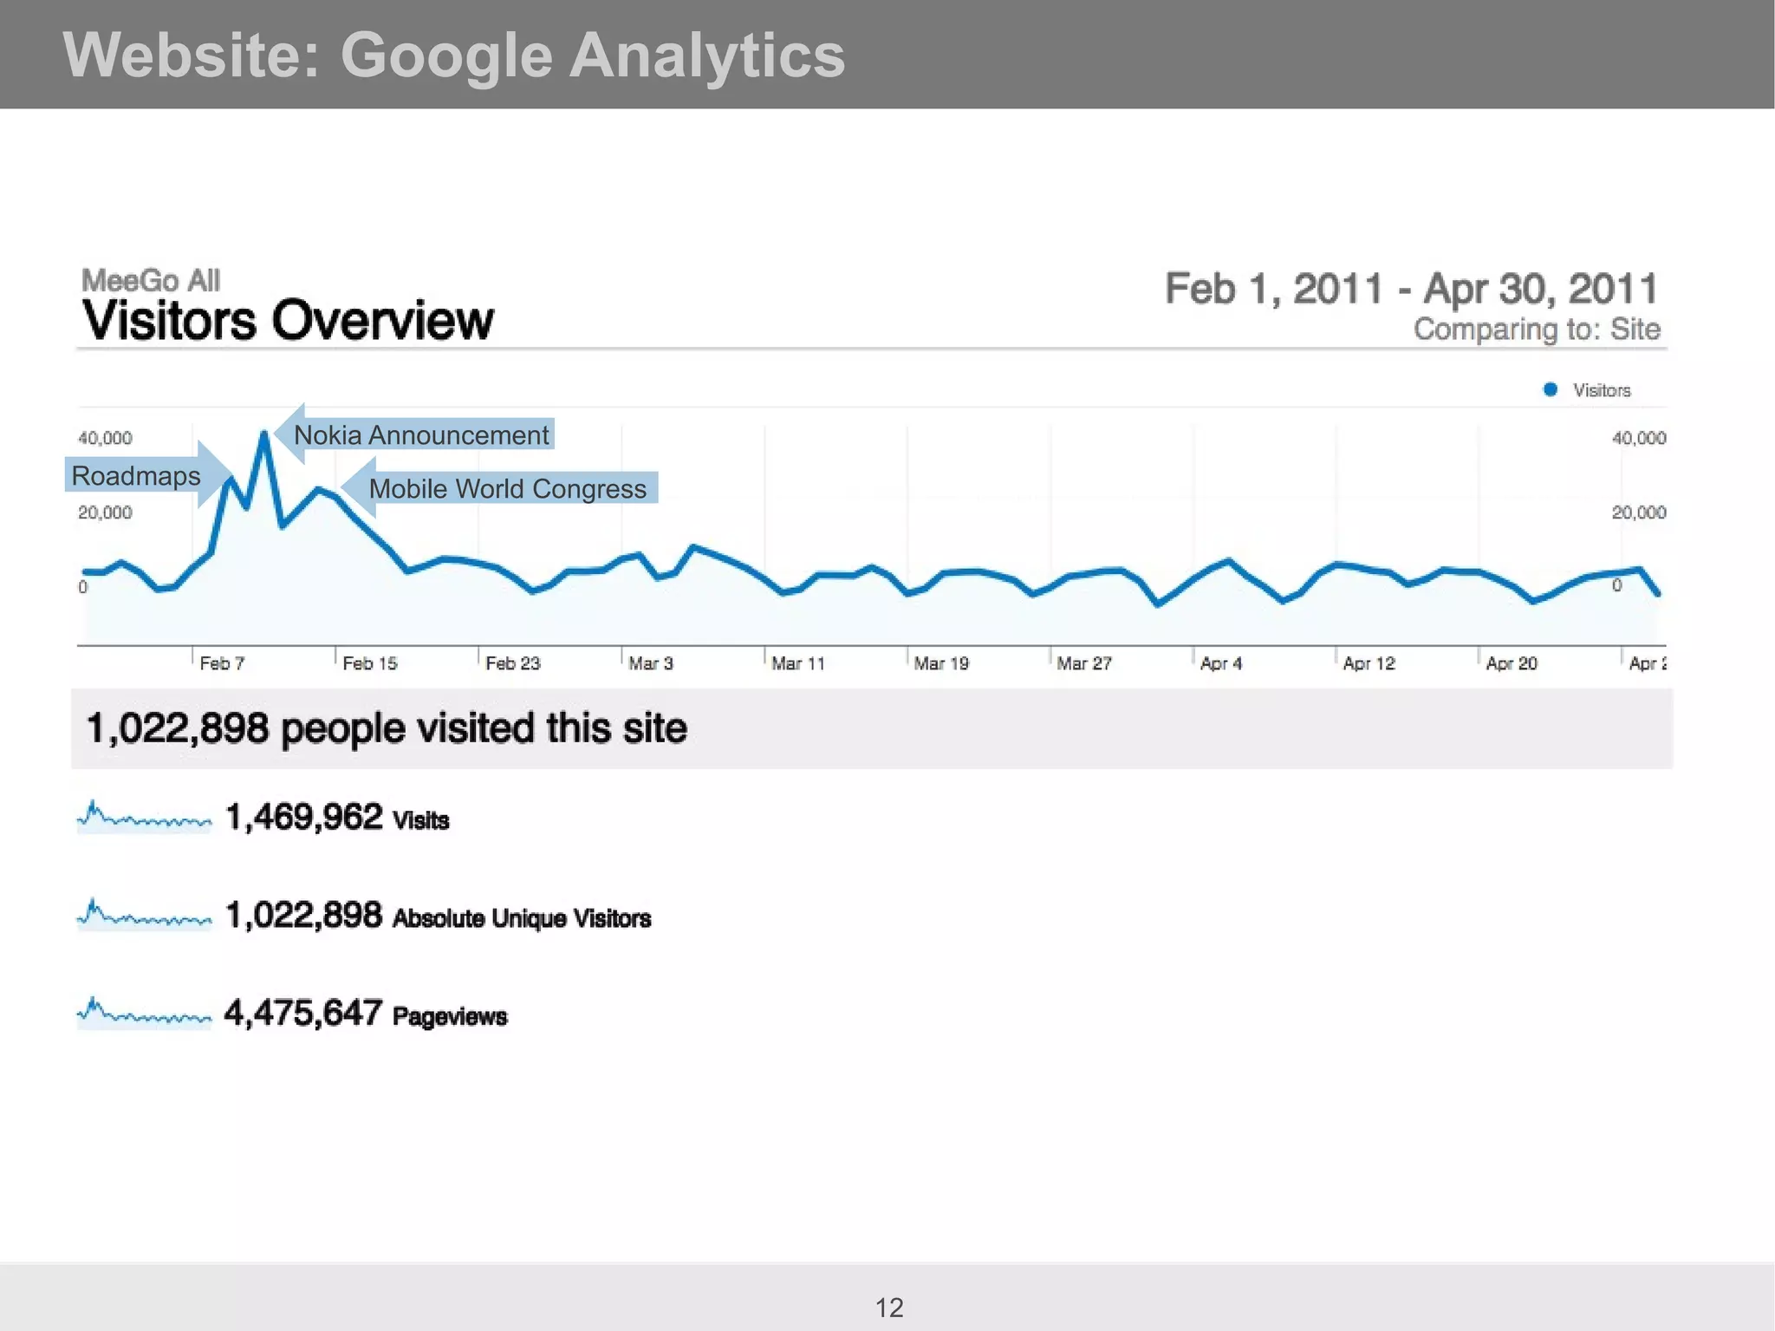Click the 'Comparing to: Site' text

tap(1537, 329)
